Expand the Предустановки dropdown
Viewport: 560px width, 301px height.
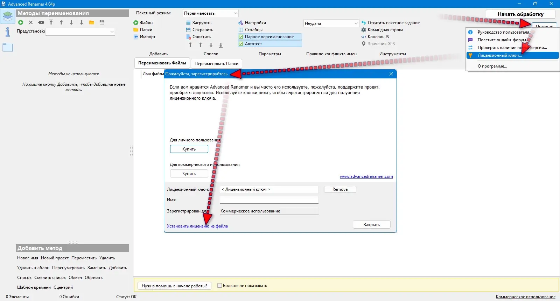80,31
